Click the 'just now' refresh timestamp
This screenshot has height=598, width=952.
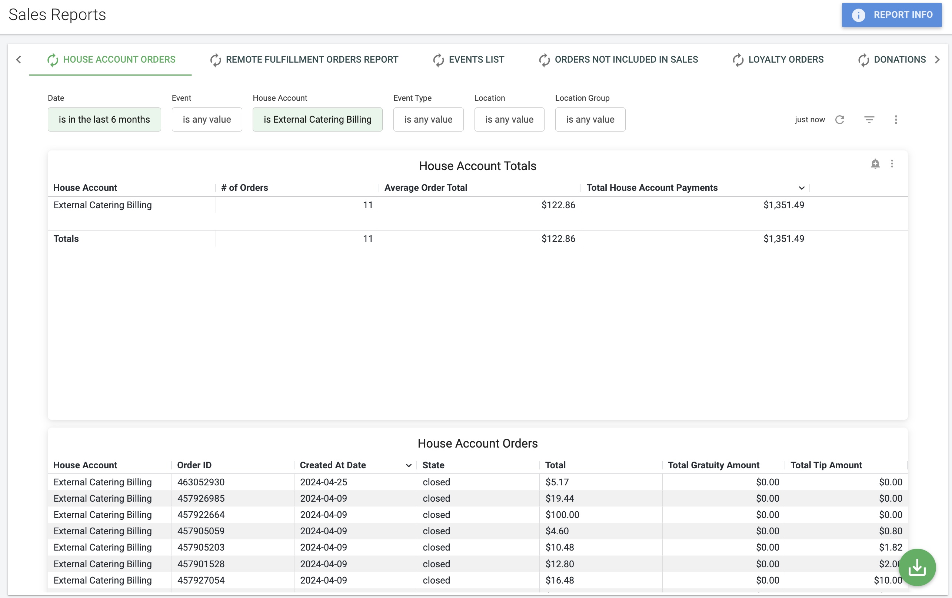810,119
